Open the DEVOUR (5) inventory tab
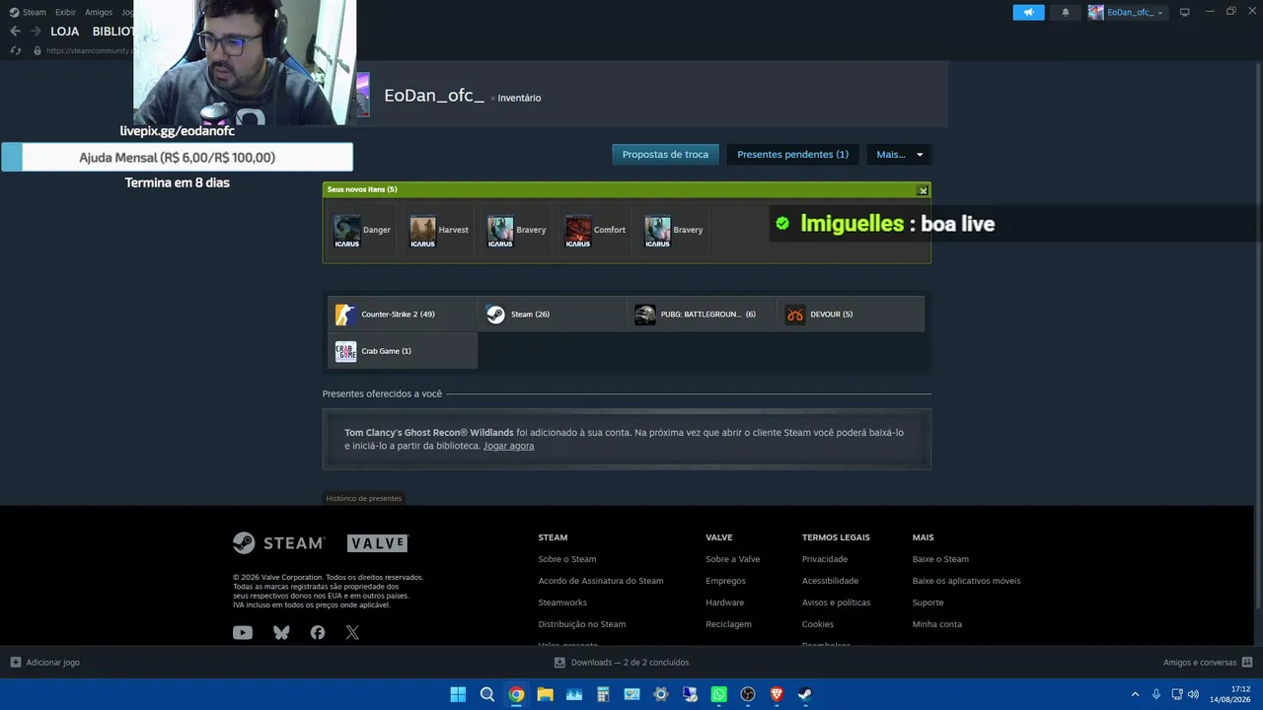Viewport: 1263px width, 710px height. coord(851,315)
